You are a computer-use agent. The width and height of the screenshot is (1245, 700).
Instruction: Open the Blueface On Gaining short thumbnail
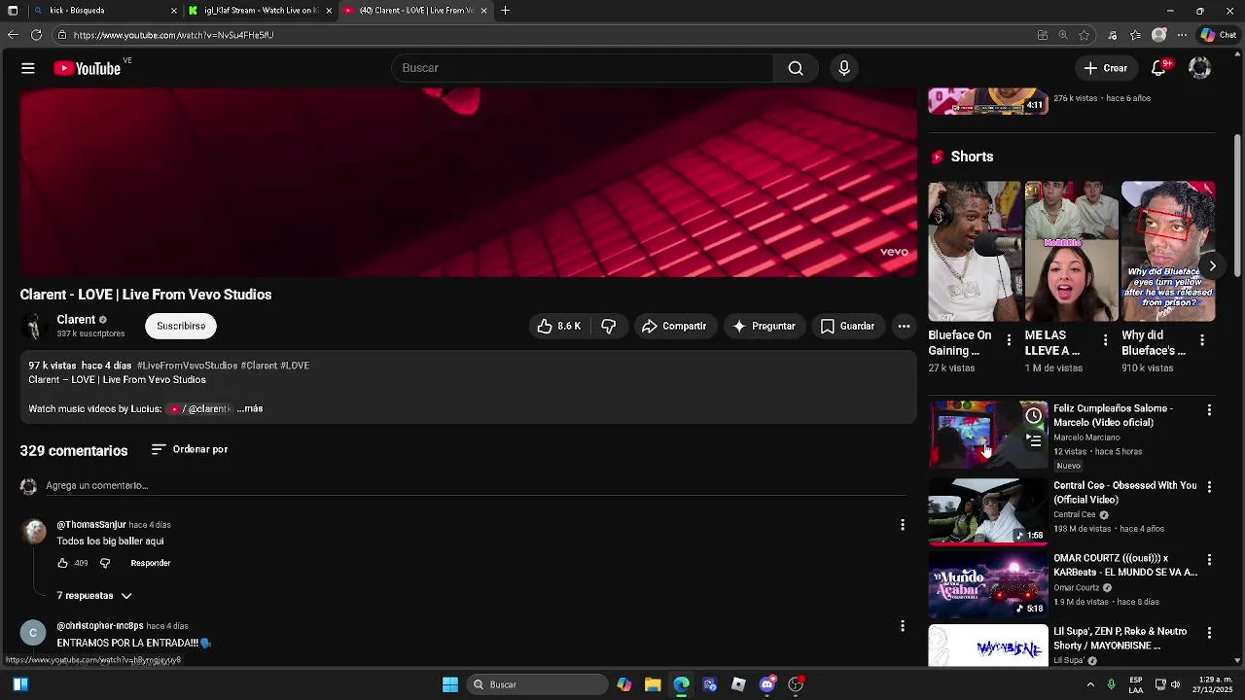click(974, 251)
